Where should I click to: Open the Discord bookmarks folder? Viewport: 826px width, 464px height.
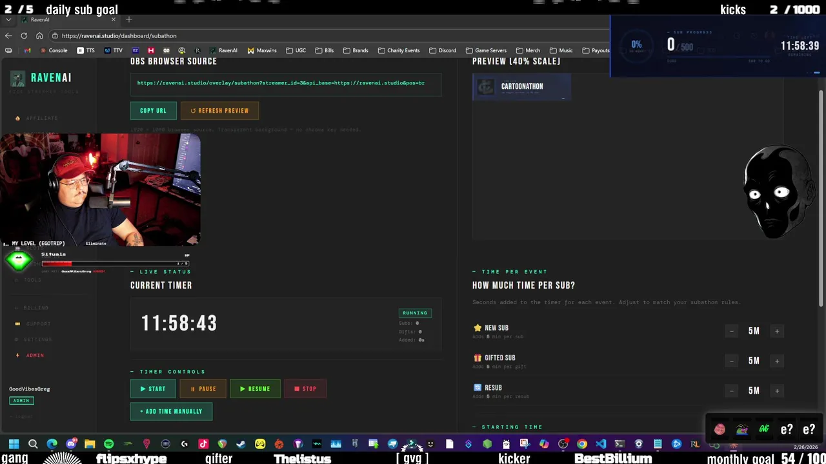coord(442,50)
